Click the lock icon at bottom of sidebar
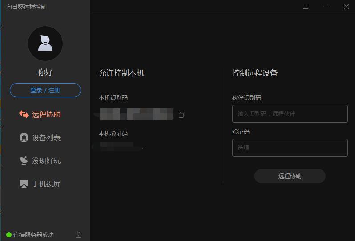The width and height of the screenshot is (355, 241). 78,235
